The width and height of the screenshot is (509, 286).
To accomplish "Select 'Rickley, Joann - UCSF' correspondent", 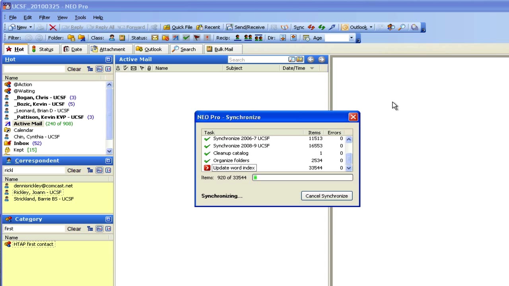I will coord(38,192).
